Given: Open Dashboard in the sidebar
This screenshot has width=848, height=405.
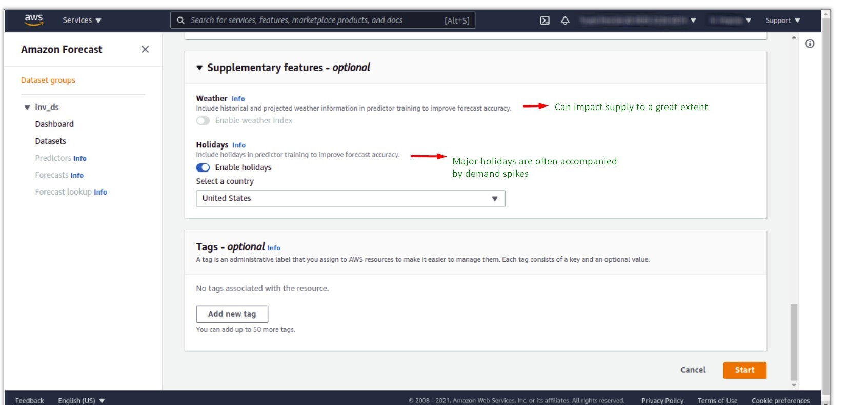Looking at the screenshot, I should pos(54,124).
